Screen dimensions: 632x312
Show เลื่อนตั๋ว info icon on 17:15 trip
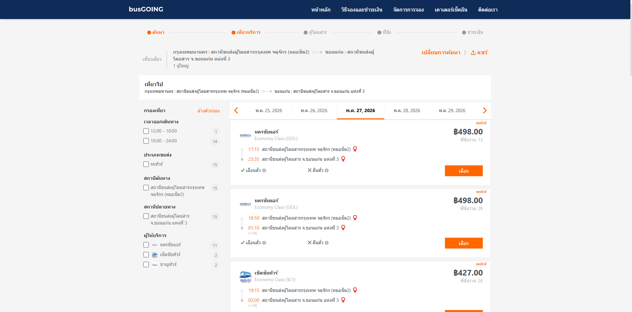(264, 170)
